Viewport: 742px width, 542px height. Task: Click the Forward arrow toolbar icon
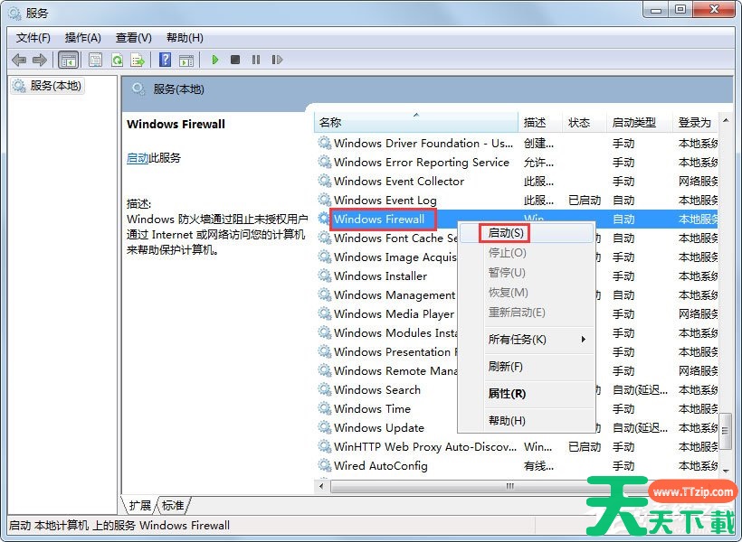[40, 60]
